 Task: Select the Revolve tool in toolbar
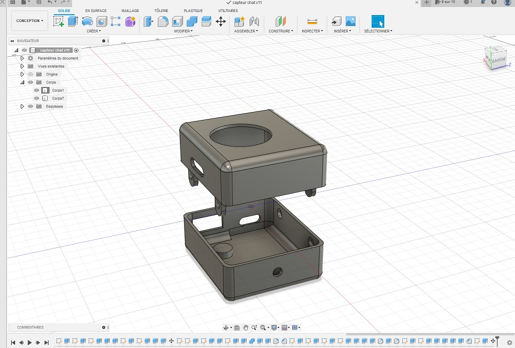(x=87, y=22)
